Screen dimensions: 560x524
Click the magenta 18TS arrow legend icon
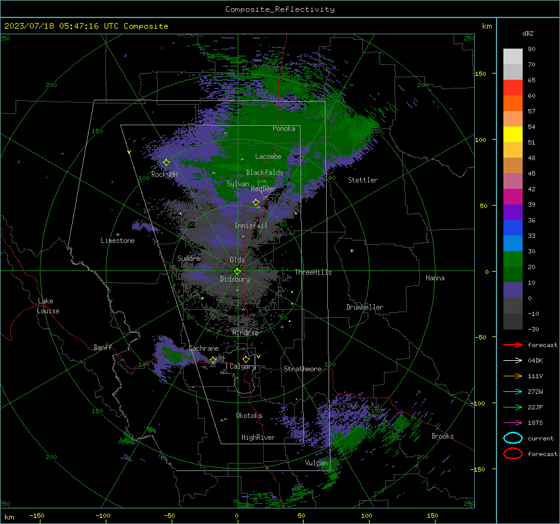pyautogui.click(x=513, y=423)
